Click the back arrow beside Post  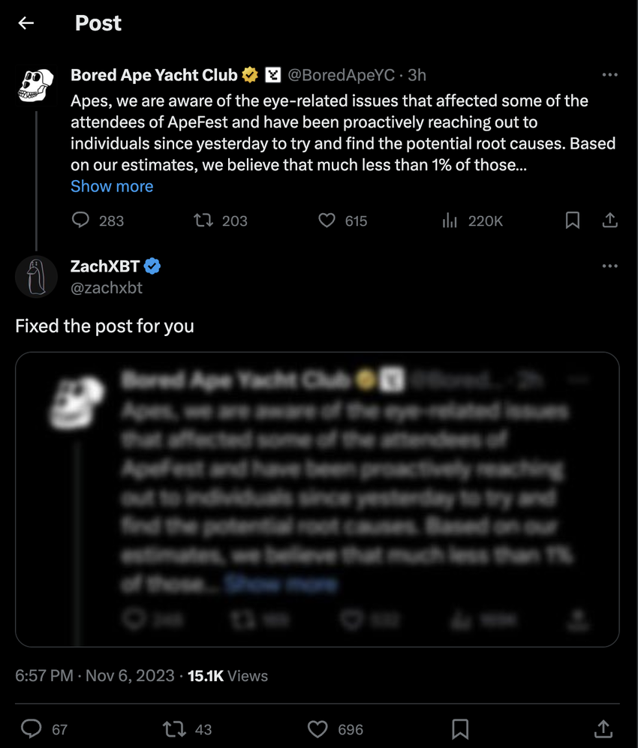tap(26, 23)
